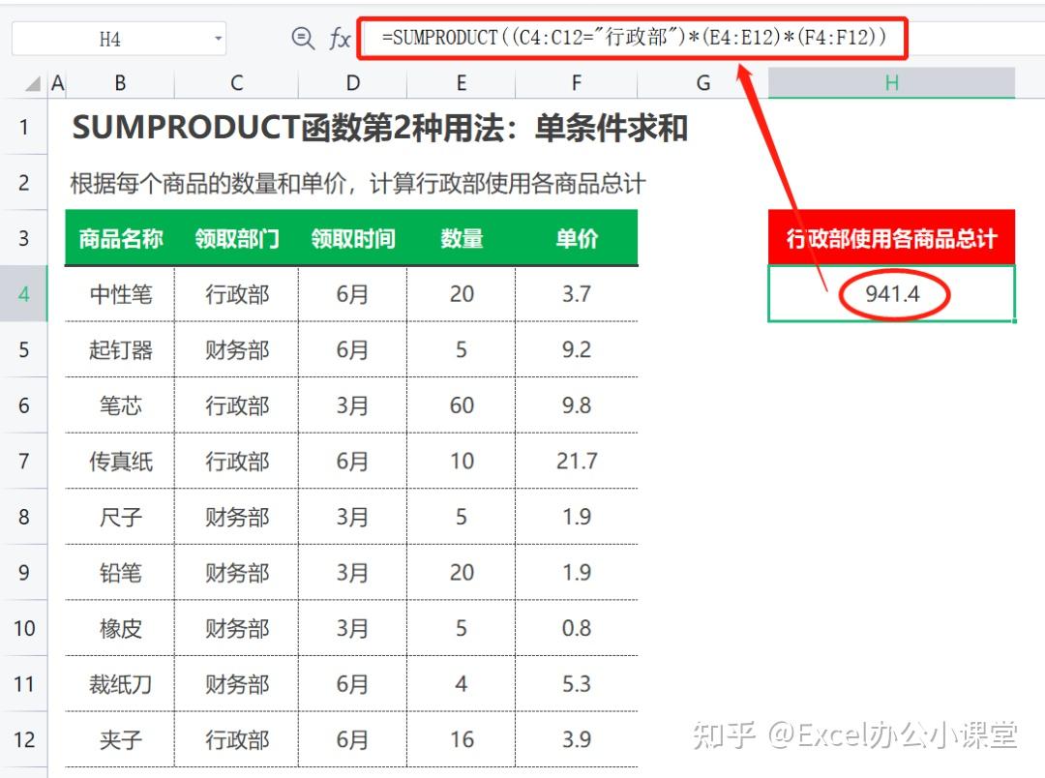Select column header B

tap(119, 83)
